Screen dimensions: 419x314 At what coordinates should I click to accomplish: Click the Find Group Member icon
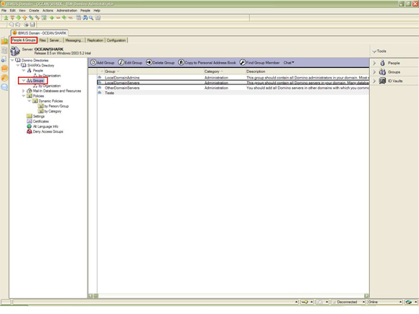pos(242,62)
